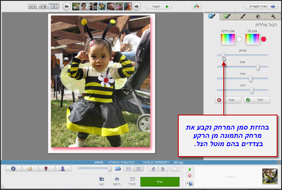282x190 pixels.
Task: Open the shadow color picker
Action: coord(252,39)
